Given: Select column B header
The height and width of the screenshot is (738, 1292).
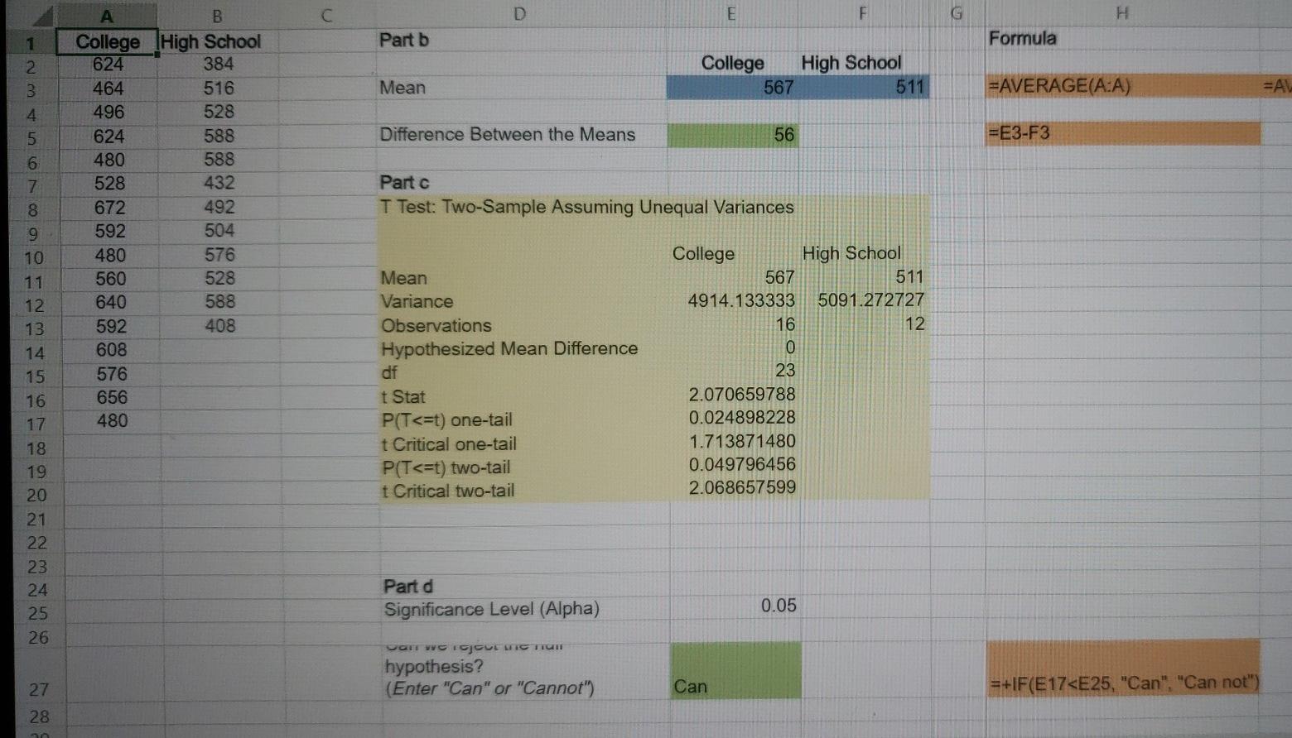Looking at the screenshot, I should click(x=217, y=15).
